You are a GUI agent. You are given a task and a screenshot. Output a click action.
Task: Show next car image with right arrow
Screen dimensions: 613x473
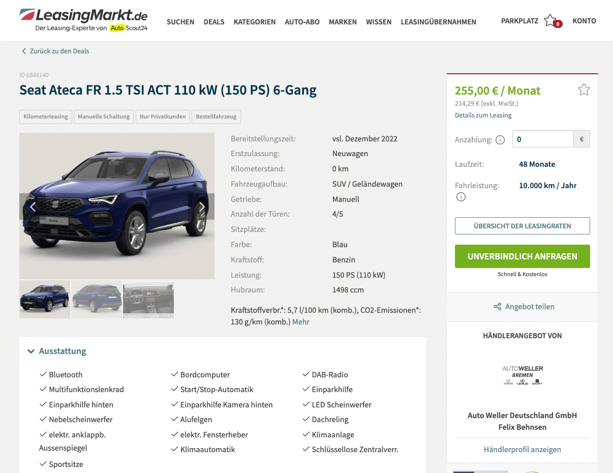click(202, 206)
